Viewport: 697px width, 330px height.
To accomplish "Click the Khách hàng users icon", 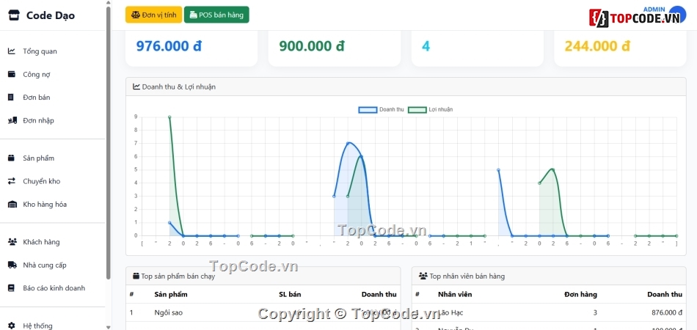I will click(x=12, y=242).
